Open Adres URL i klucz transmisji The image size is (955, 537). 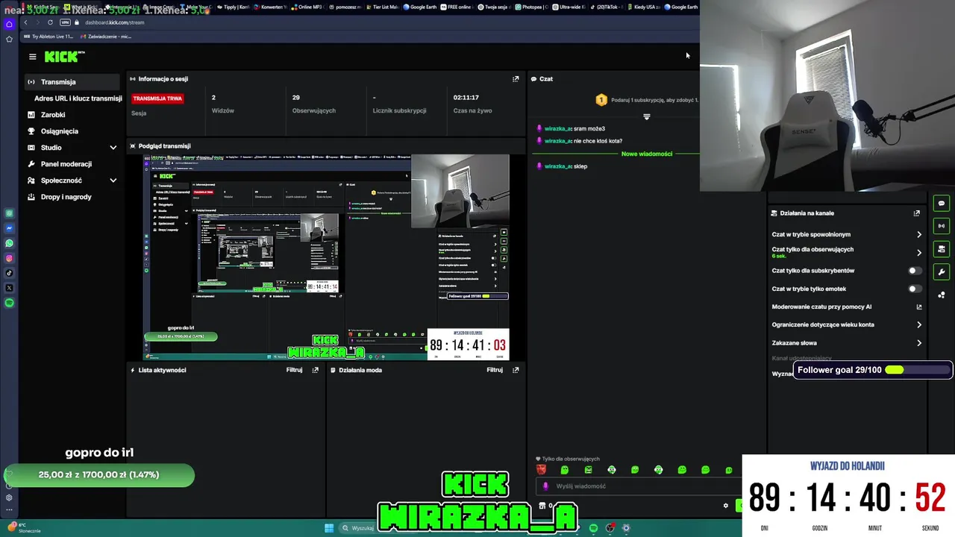coord(78,98)
